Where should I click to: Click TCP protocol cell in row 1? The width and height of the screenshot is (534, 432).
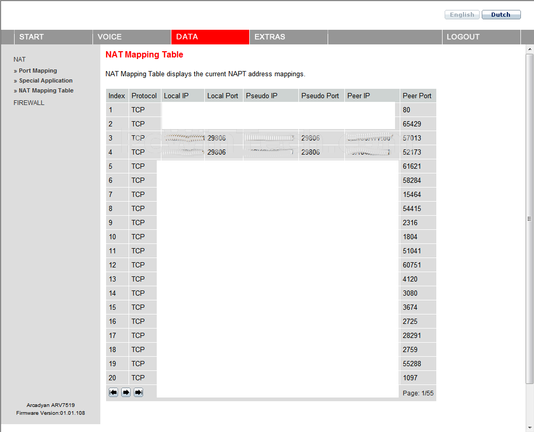[144, 110]
